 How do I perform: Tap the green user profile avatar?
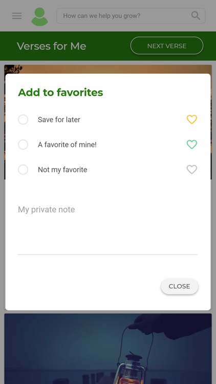(40, 17)
